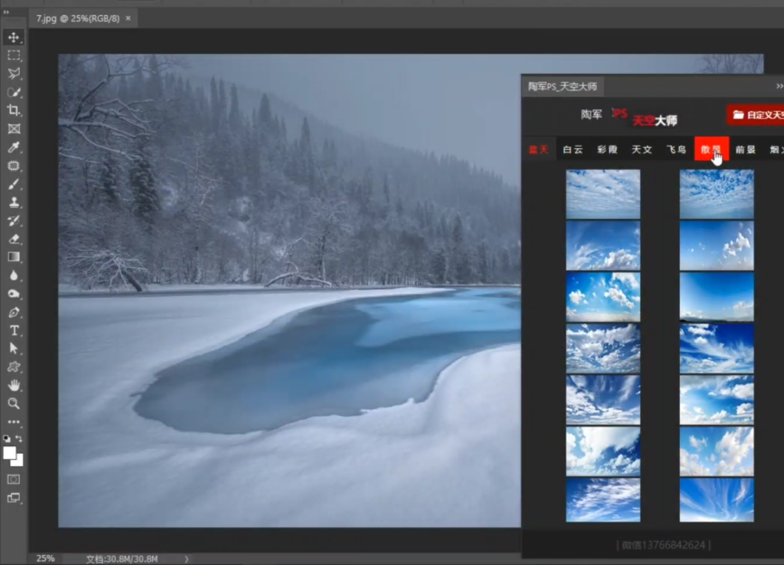Click the red 自定义天空 button
Image resolution: width=784 pixels, height=565 pixels.
[x=757, y=115]
